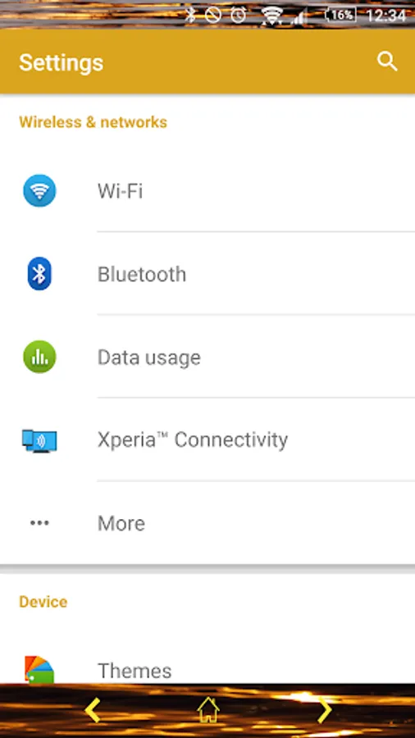Open Xperia™ Connectivity entry

click(x=207, y=440)
